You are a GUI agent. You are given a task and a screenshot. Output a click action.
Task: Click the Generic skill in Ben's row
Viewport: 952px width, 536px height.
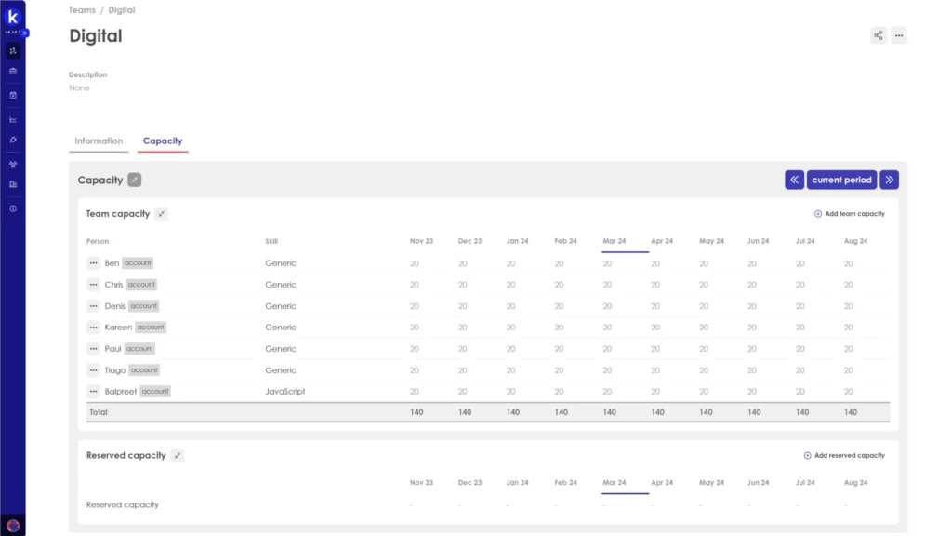[281, 263]
